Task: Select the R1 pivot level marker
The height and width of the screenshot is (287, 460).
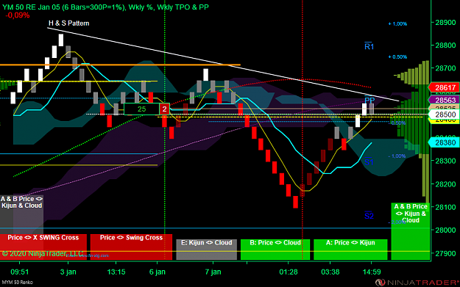Action: pyautogui.click(x=369, y=46)
